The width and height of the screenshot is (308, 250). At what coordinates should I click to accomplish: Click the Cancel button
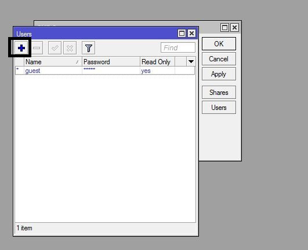(219, 59)
